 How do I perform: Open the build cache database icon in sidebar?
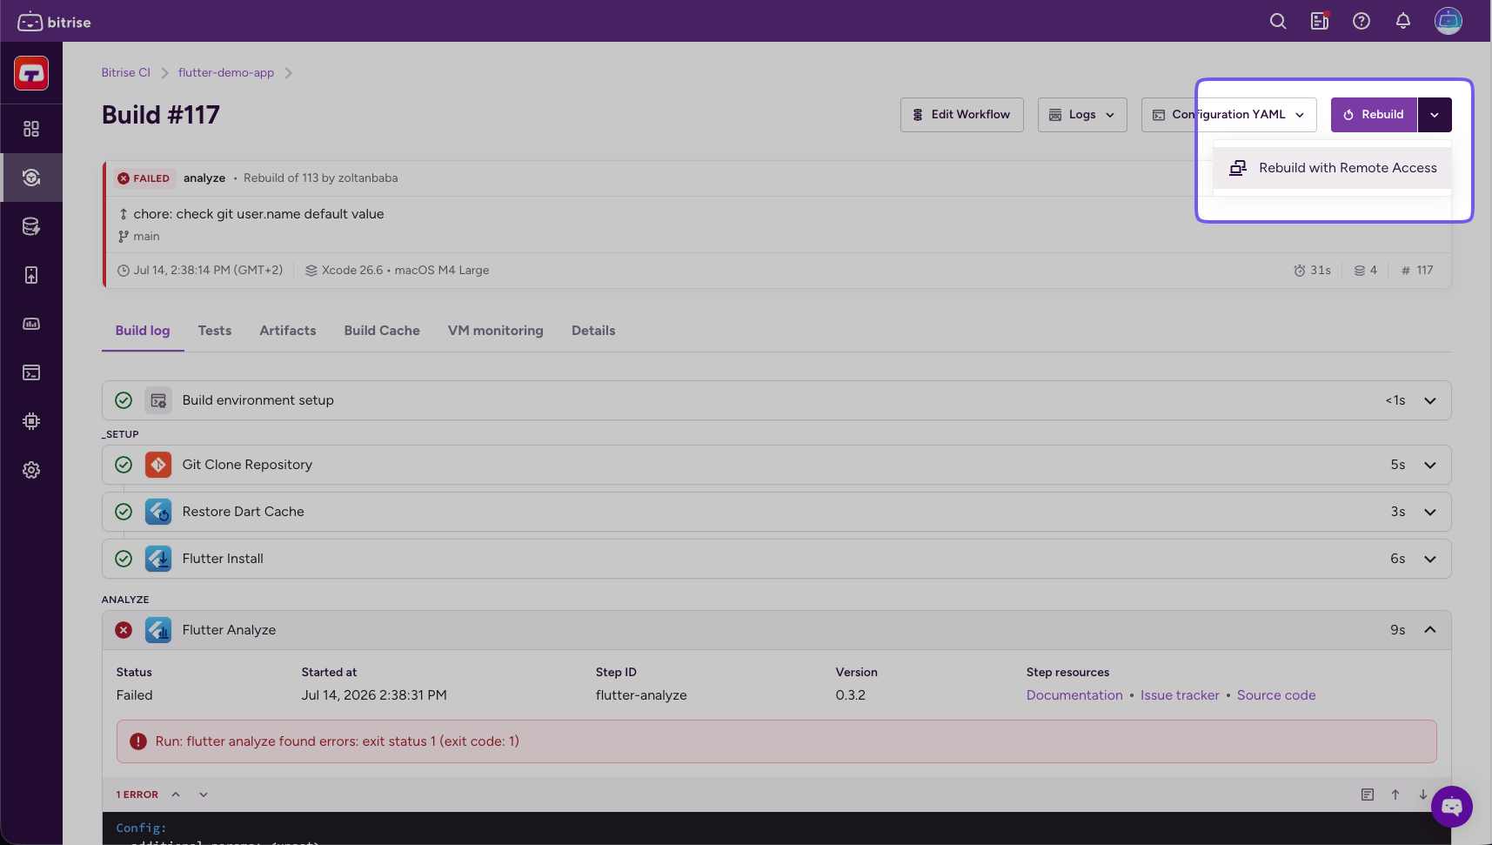[x=31, y=226]
